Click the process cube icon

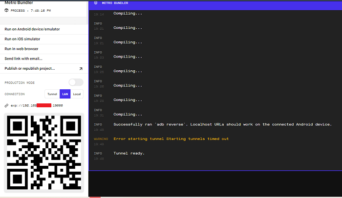click(6, 10)
